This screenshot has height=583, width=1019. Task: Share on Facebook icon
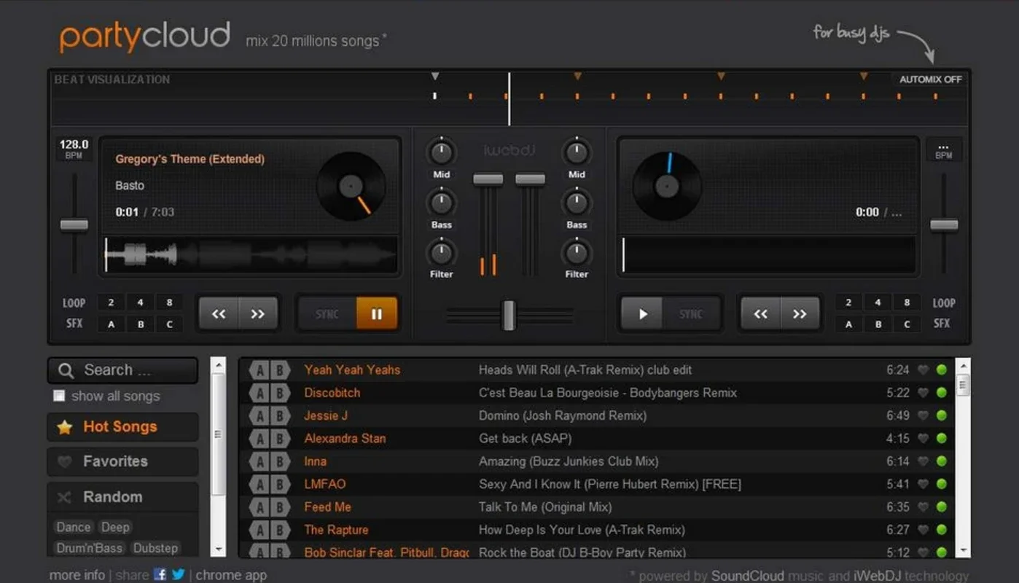pyautogui.click(x=160, y=574)
